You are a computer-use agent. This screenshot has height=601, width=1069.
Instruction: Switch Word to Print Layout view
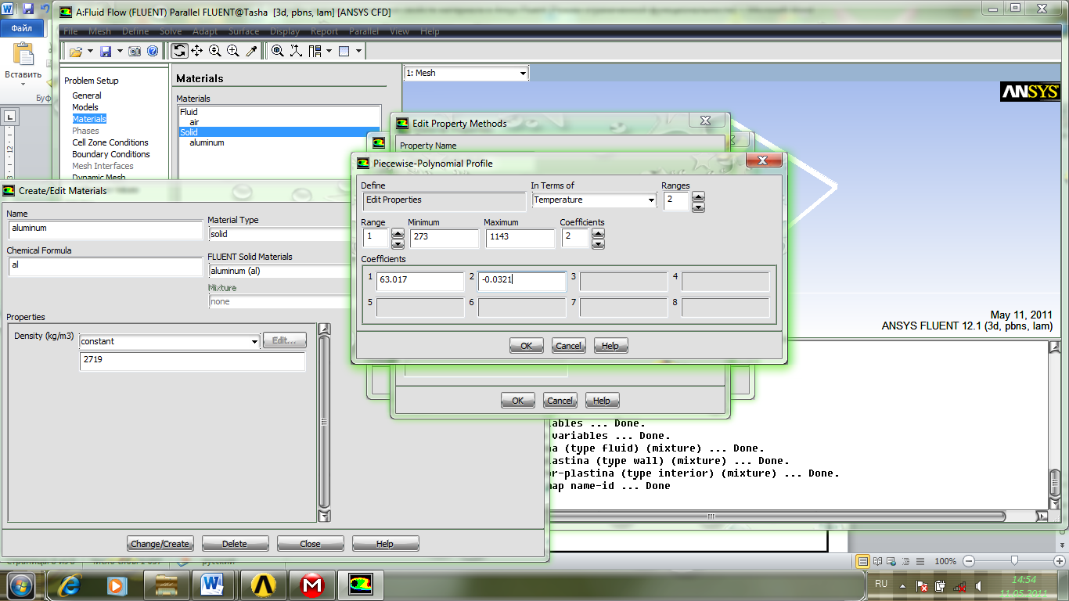click(x=862, y=561)
